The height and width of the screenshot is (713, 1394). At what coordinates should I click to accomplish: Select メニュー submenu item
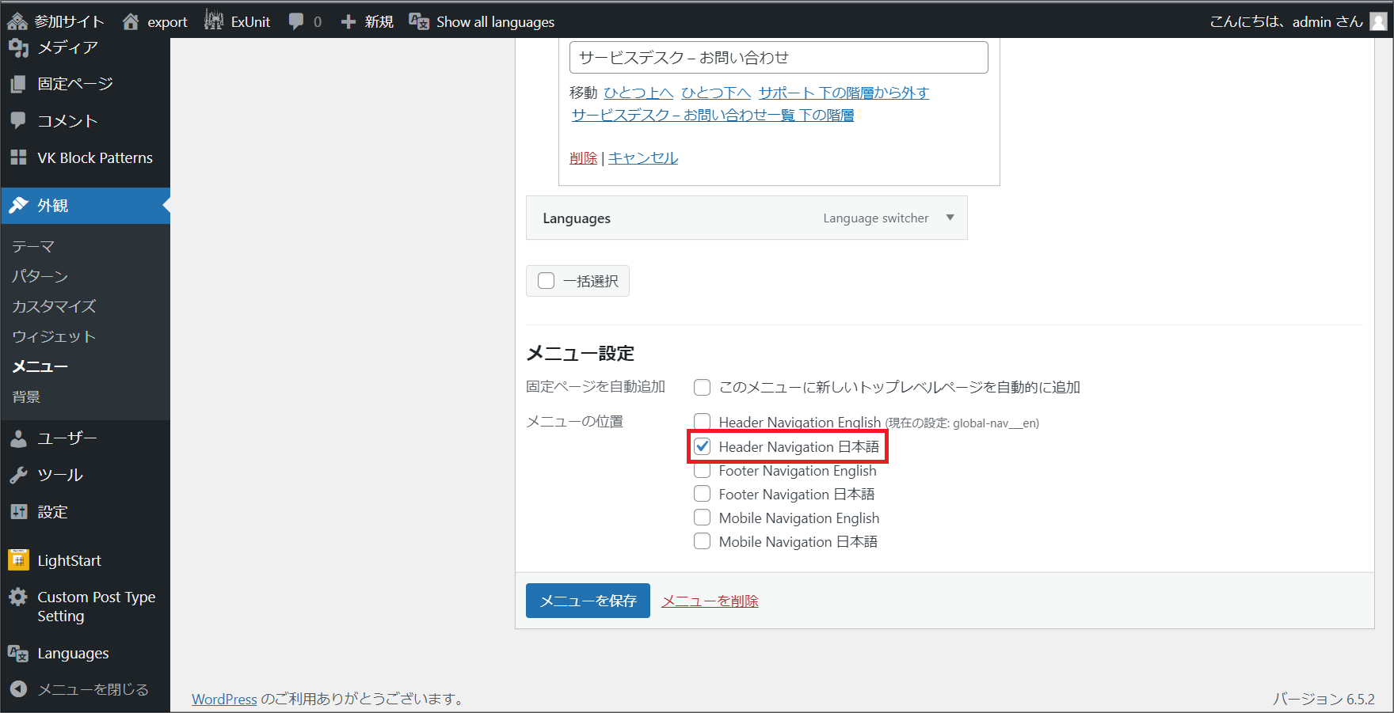point(40,366)
